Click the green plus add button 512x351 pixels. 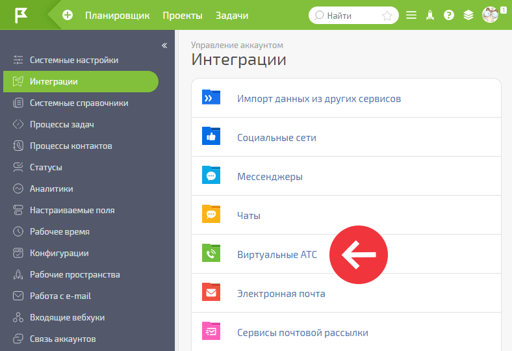(68, 15)
